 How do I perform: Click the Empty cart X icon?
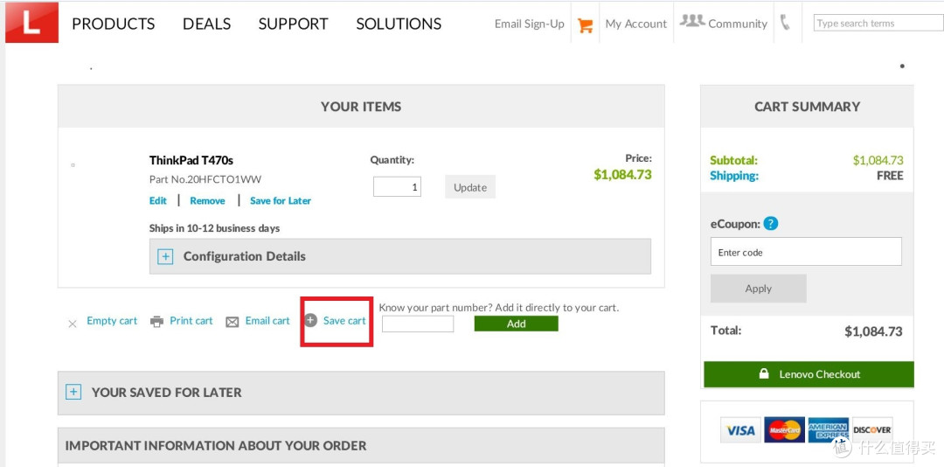73,324
